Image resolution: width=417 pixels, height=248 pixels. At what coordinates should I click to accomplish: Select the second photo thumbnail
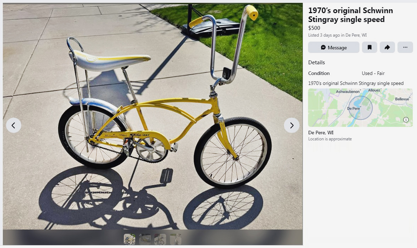click(145, 239)
